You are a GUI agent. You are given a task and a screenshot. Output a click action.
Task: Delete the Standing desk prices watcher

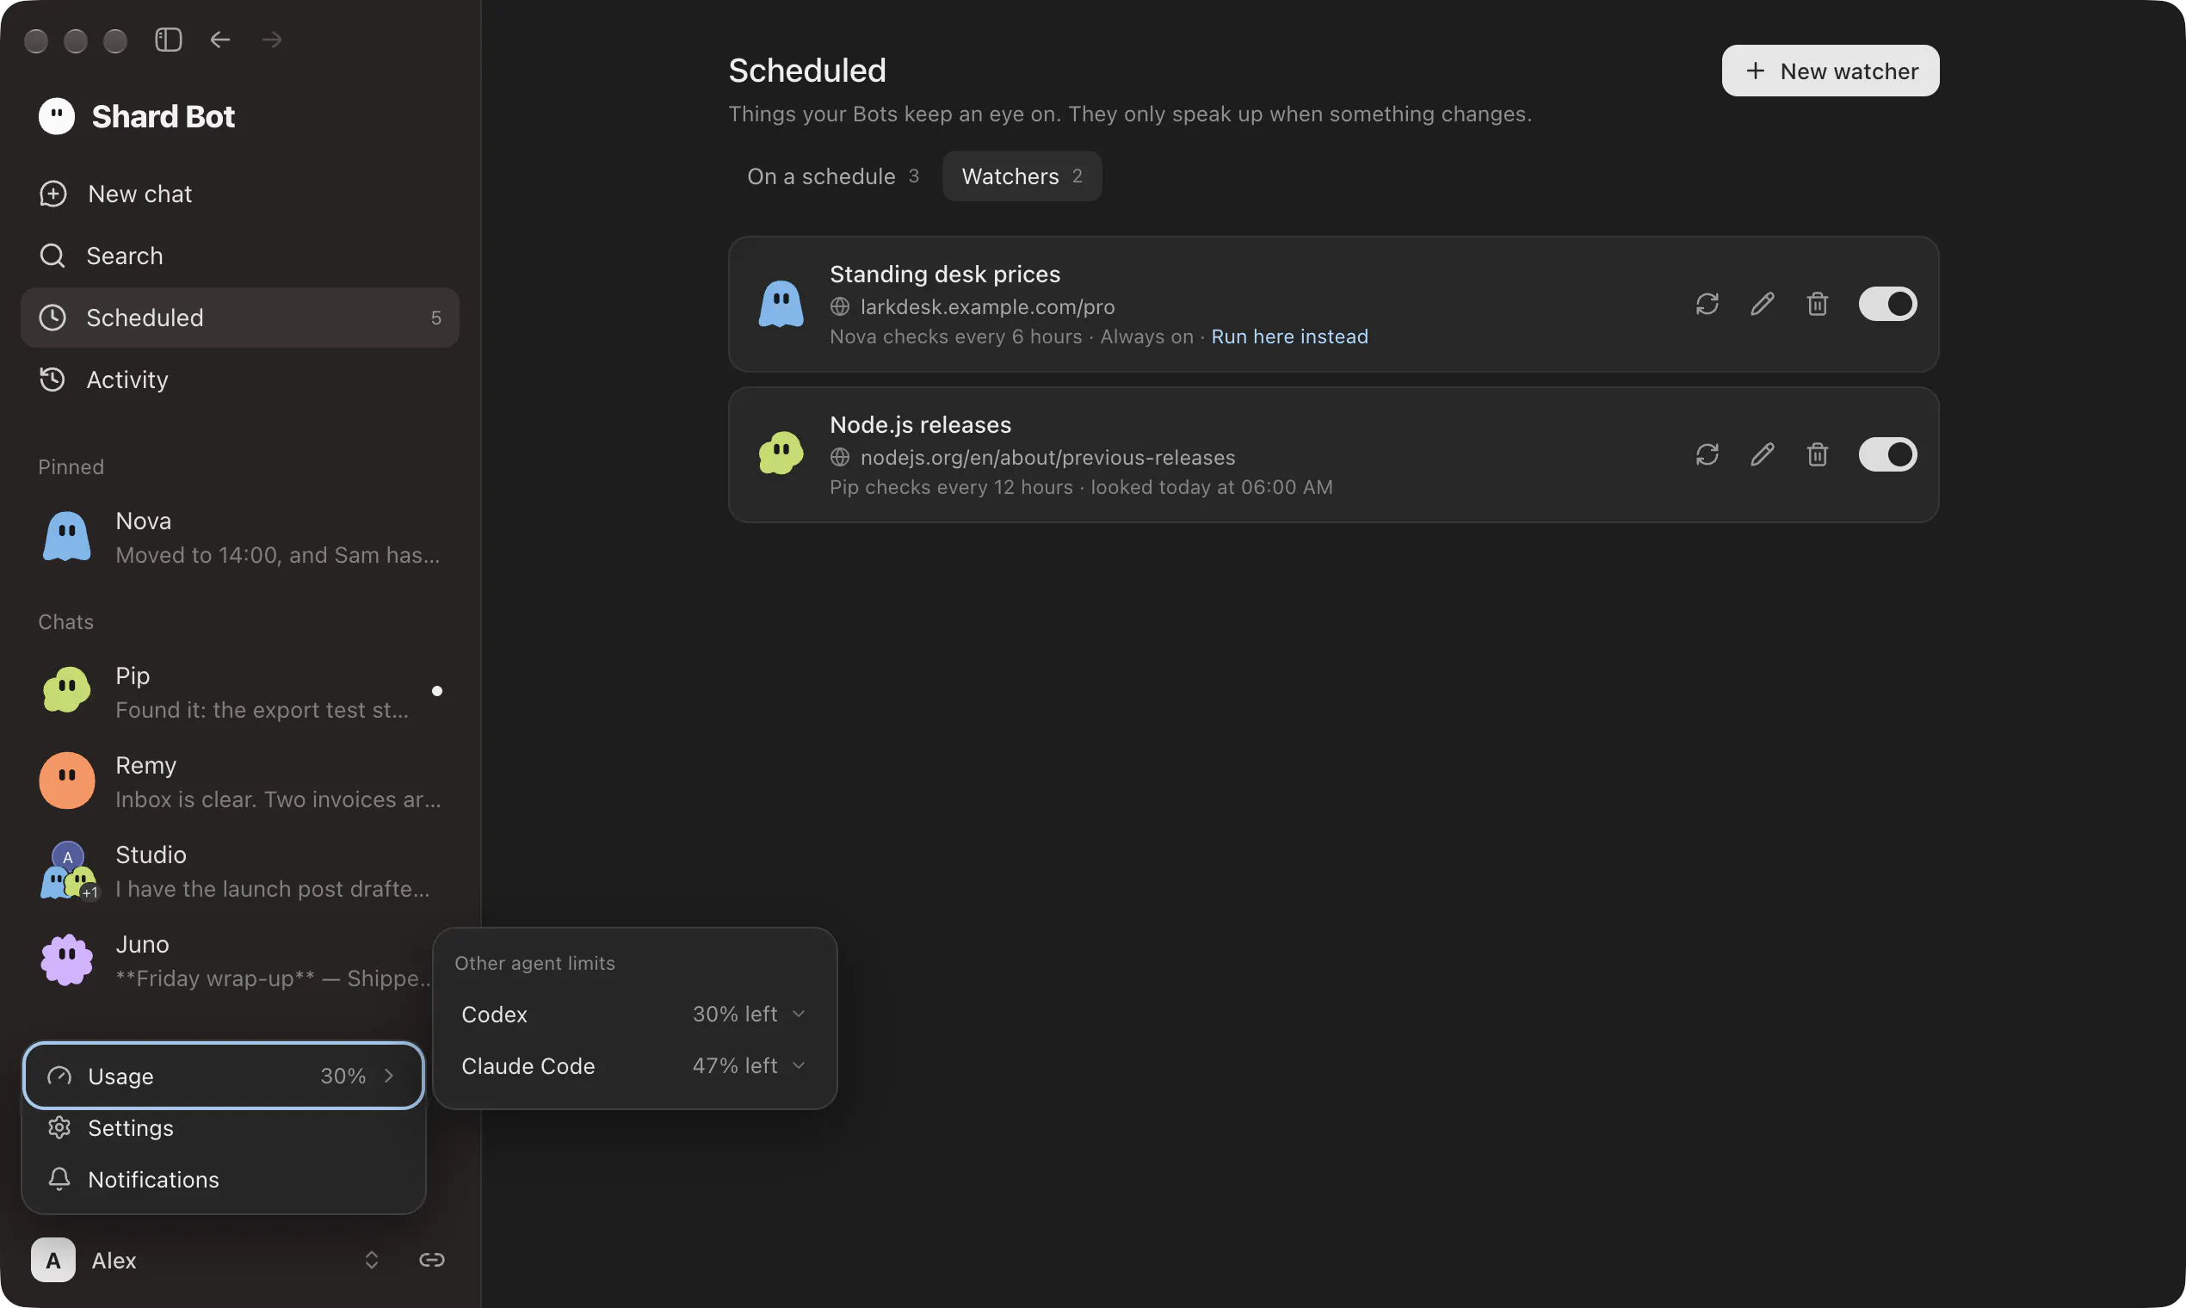[1817, 304]
